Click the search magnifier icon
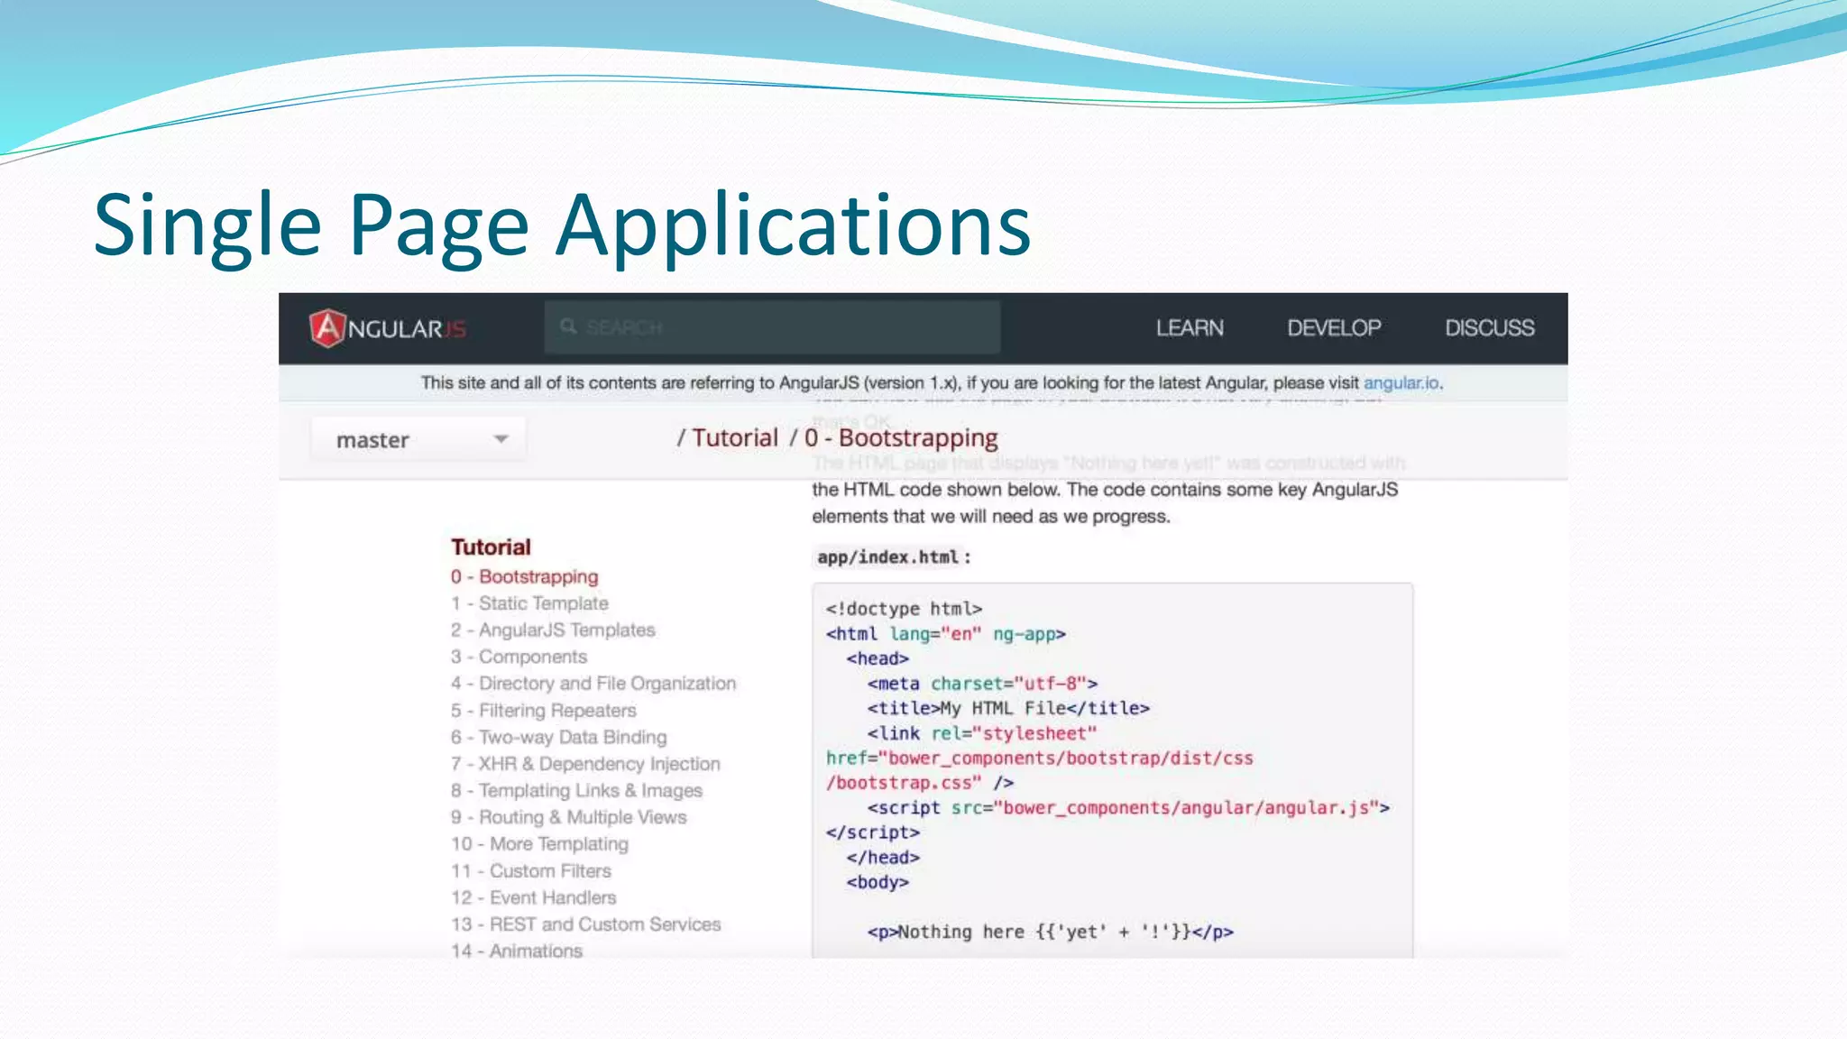This screenshot has height=1039, width=1847. pyautogui.click(x=568, y=326)
